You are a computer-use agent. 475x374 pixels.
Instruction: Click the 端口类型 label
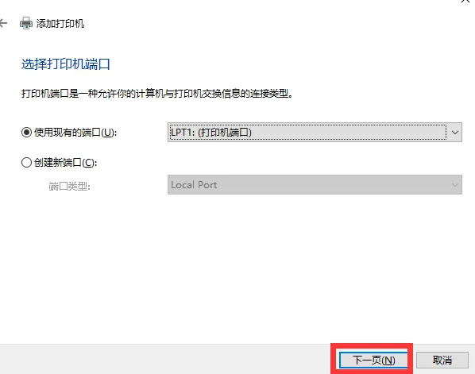pos(69,186)
